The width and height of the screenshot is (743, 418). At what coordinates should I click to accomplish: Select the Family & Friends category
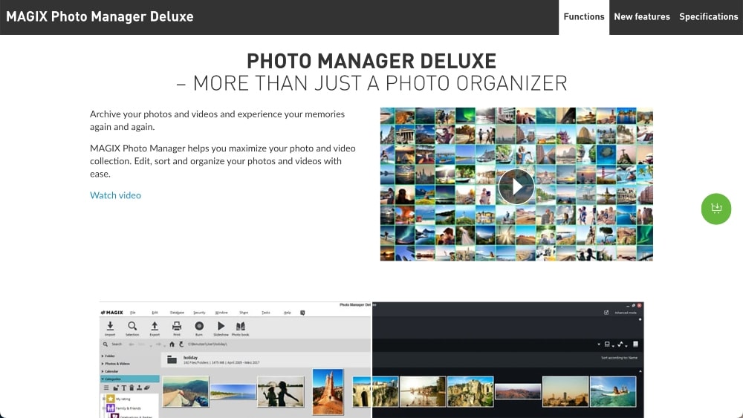(123, 408)
